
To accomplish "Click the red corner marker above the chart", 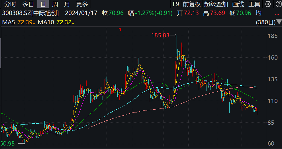I will pyautogui.click(x=120, y=29).
